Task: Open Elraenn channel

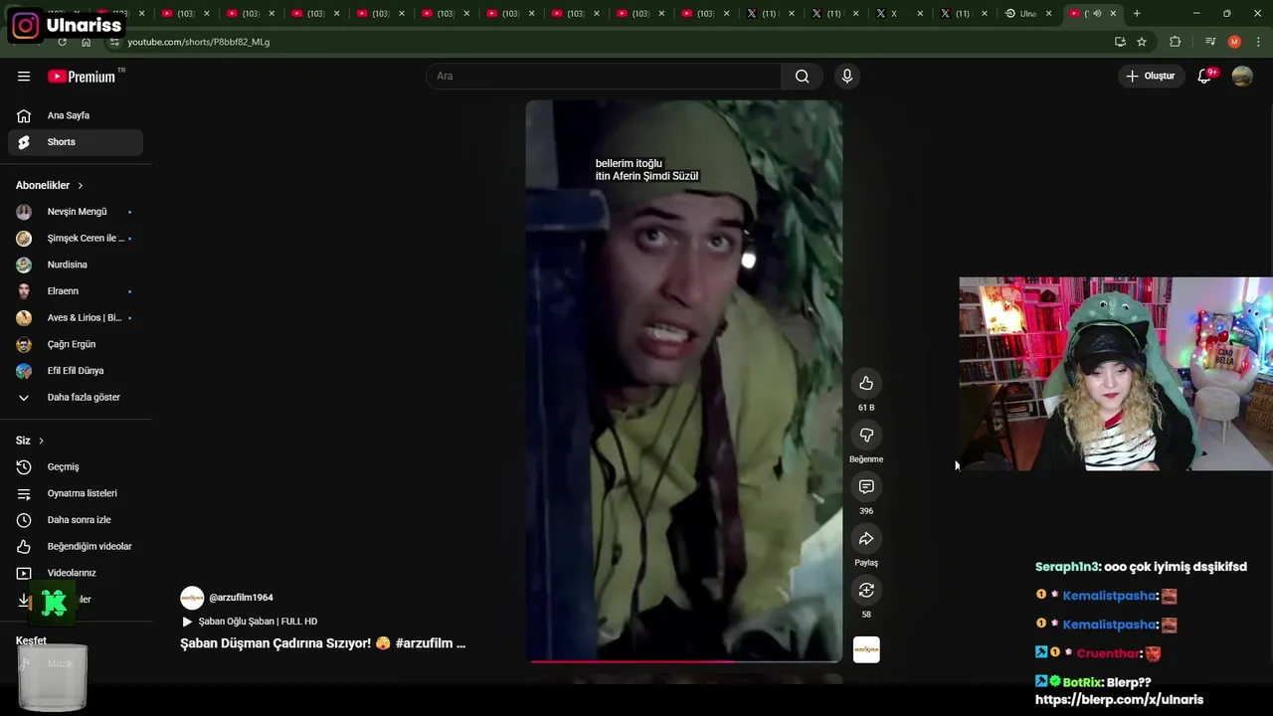Action: pyautogui.click(x=76, y=291)
